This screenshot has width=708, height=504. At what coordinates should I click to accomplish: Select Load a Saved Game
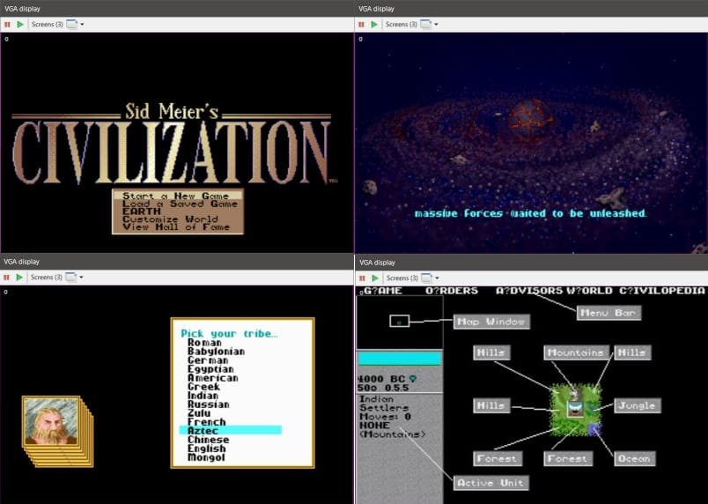178,204
